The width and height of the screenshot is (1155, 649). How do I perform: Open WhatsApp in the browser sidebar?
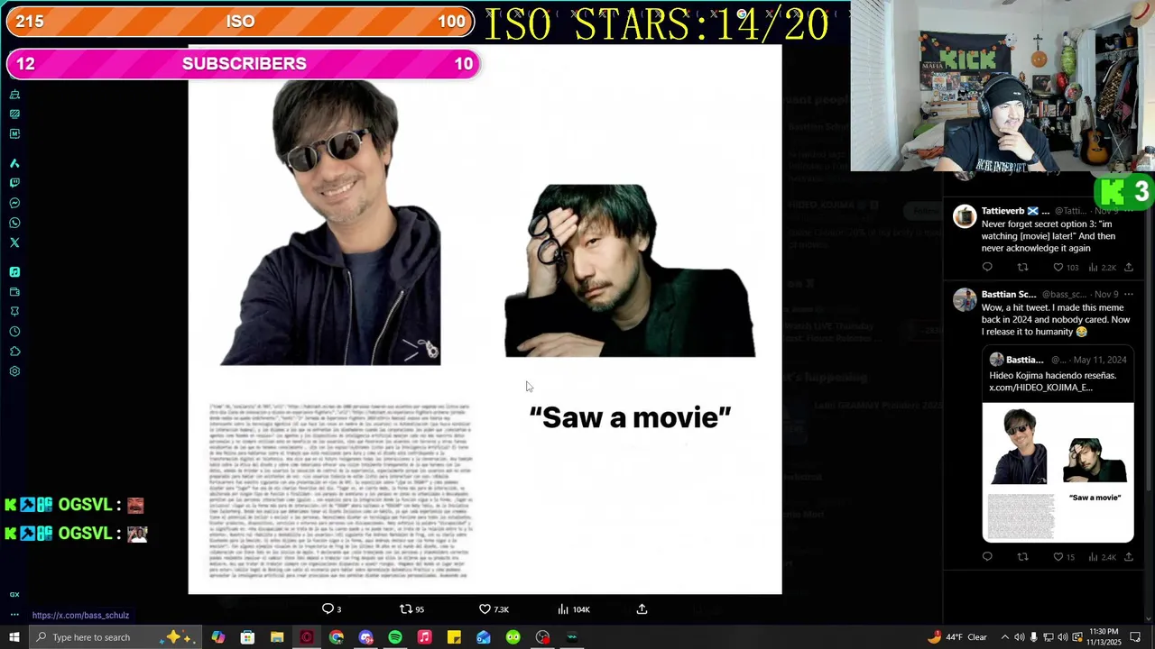14,223
